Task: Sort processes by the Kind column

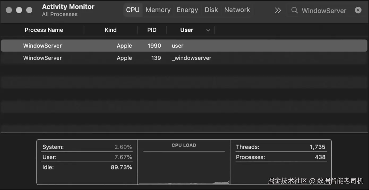Action: tap(110, 30)
